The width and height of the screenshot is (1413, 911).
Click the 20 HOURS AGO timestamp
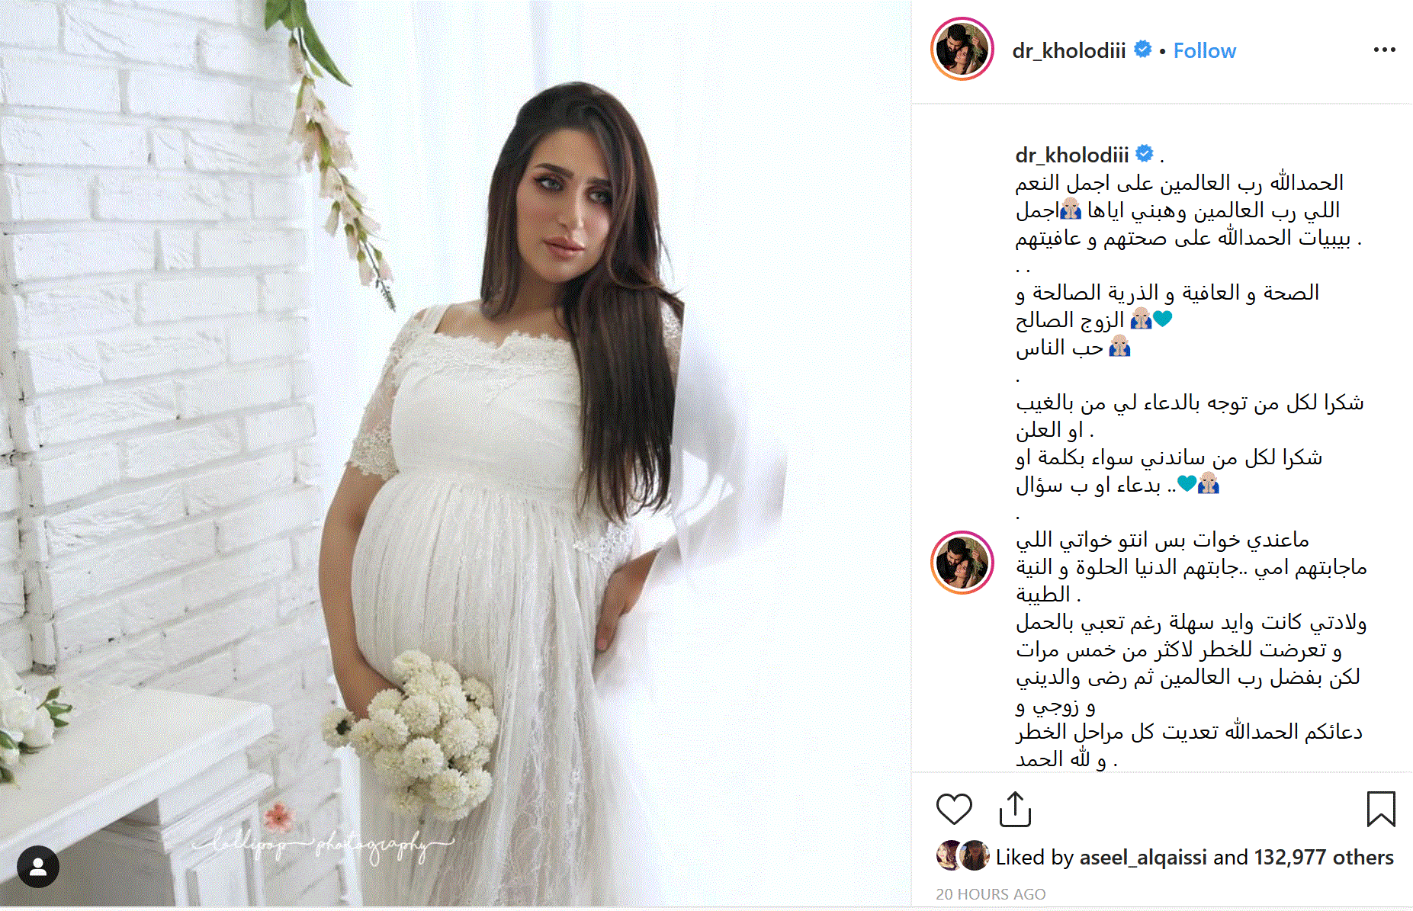coord(991,894)
